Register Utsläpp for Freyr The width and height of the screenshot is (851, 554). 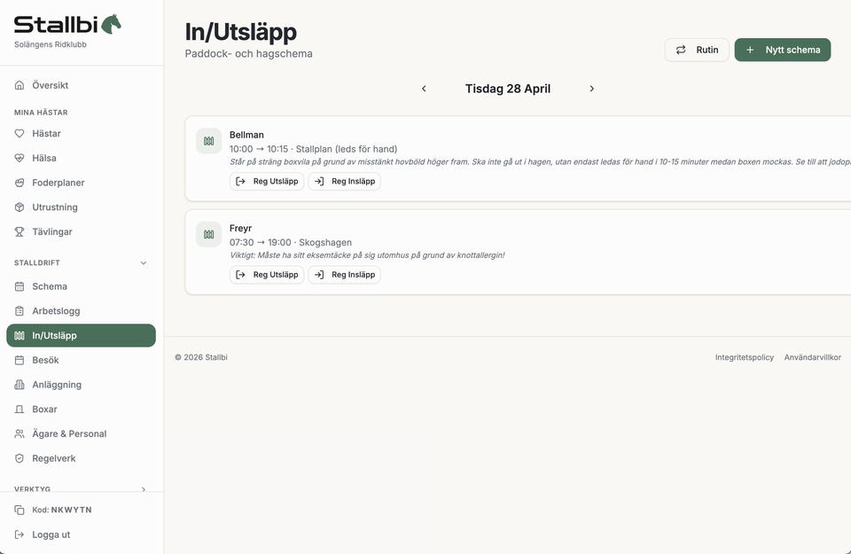(x=267, y=275)
